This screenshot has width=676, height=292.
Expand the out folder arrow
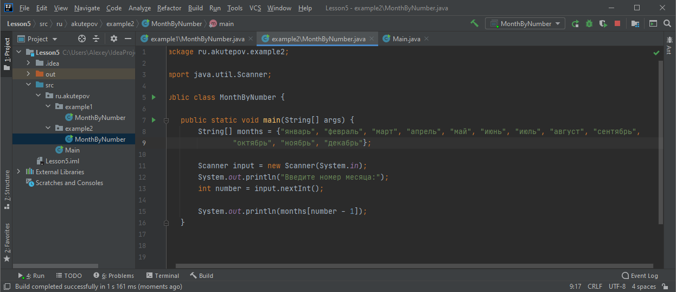(x=29, y=74)
